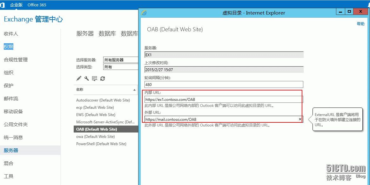Open 混合 in the sidebar
The image size is (370, 185).
click(9, 163)
